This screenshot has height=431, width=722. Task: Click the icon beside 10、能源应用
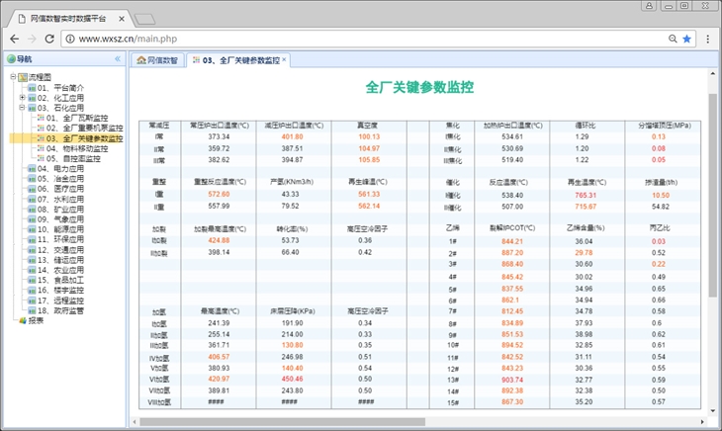coord(32,229)
